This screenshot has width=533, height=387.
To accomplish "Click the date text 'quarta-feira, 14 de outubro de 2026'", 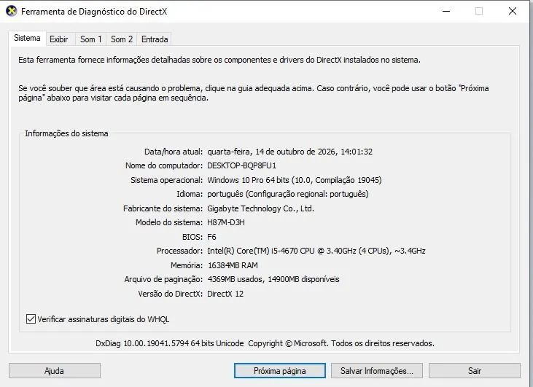I will (x=271, y=152).
